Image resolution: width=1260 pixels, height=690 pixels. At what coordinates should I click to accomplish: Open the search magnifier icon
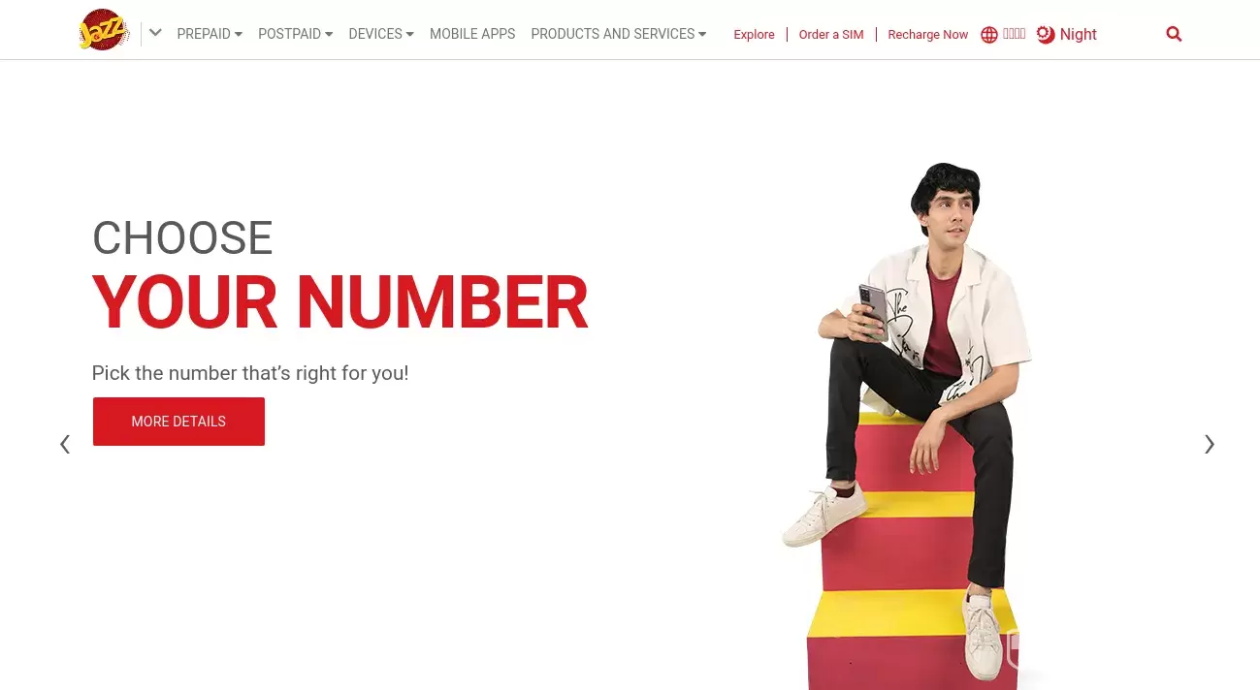coord(1174,34)
